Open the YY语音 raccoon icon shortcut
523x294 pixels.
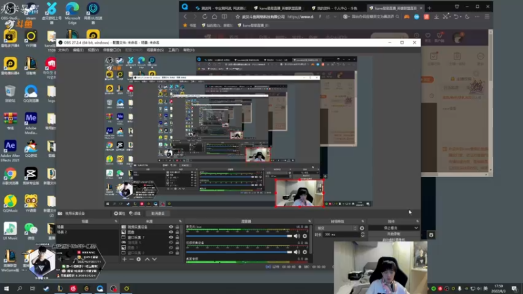pyautogui.click(x=31, y=204)
